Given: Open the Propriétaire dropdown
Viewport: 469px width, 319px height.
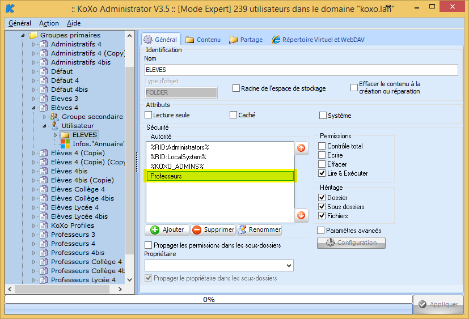Looking at the screenshot, I should click(289, 266).
